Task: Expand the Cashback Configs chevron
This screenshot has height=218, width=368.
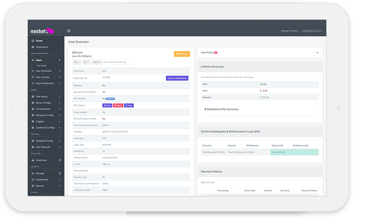Action: click(60, 128)
